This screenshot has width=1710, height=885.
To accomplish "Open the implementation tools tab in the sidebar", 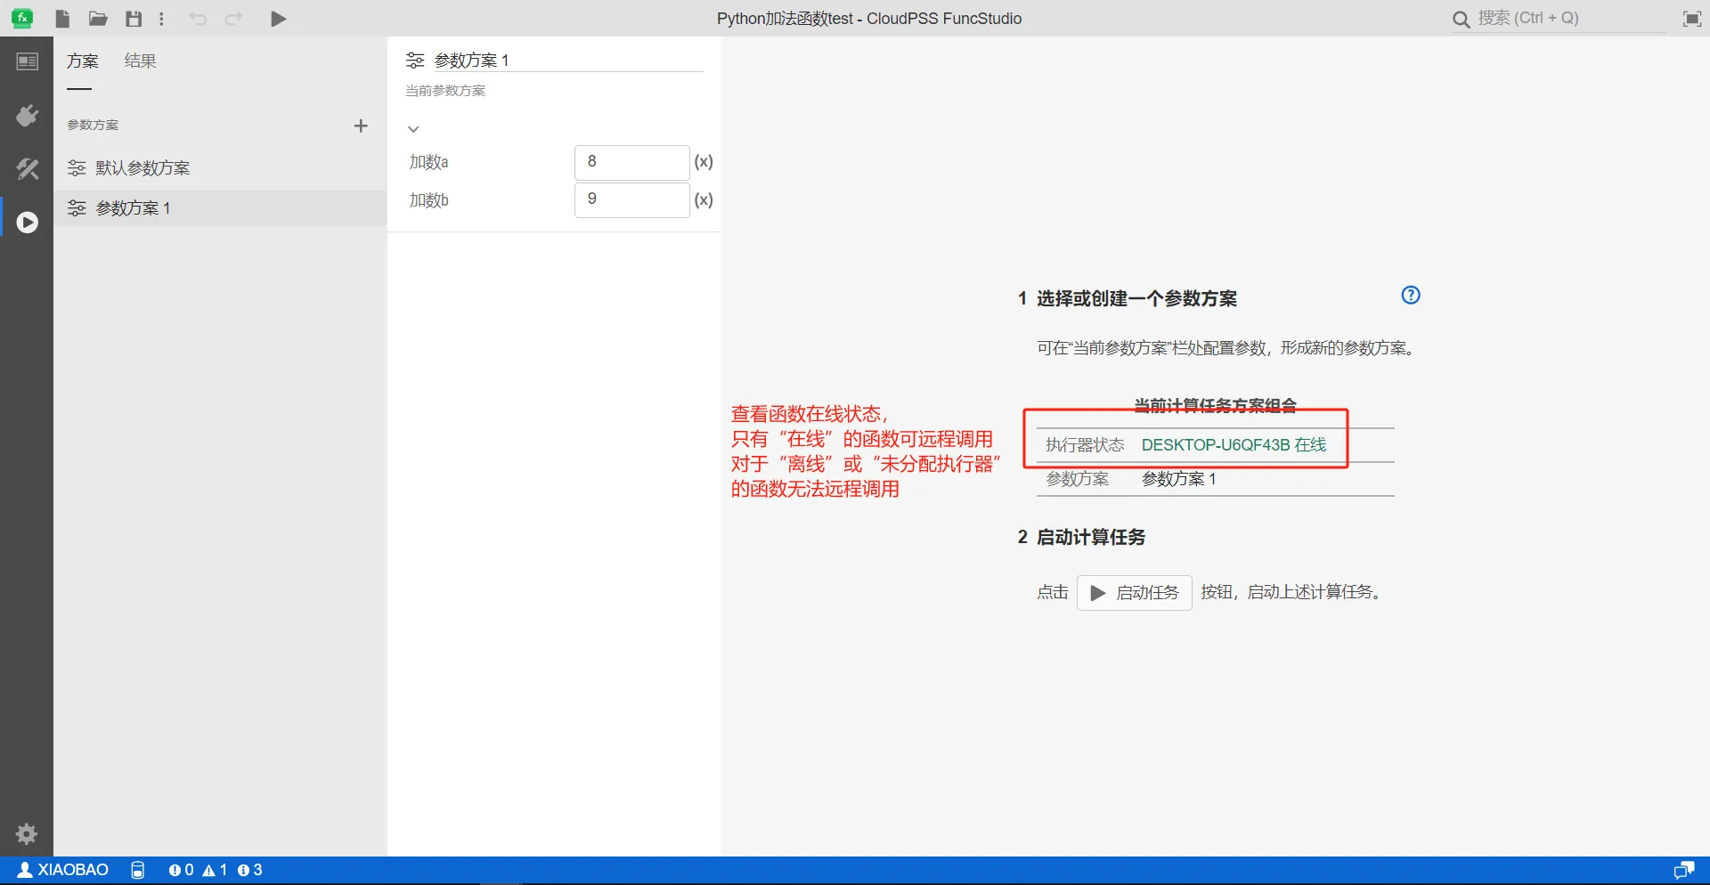I will point(28,169).
